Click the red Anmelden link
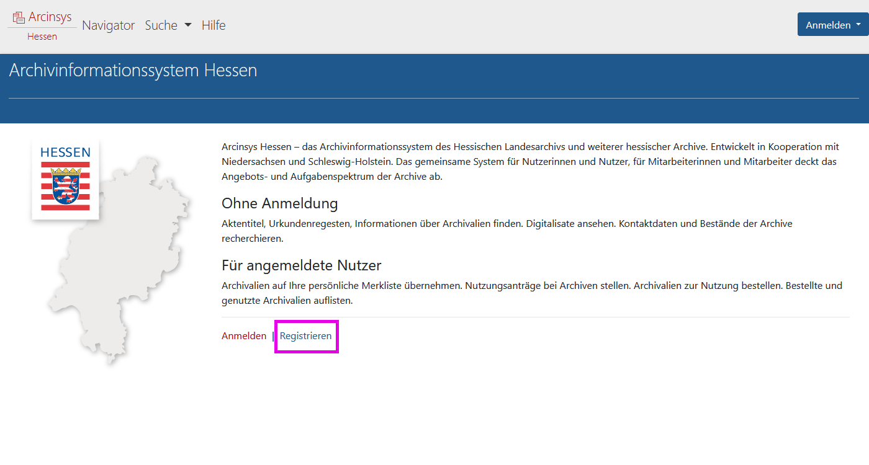 [x=244, y=336]
